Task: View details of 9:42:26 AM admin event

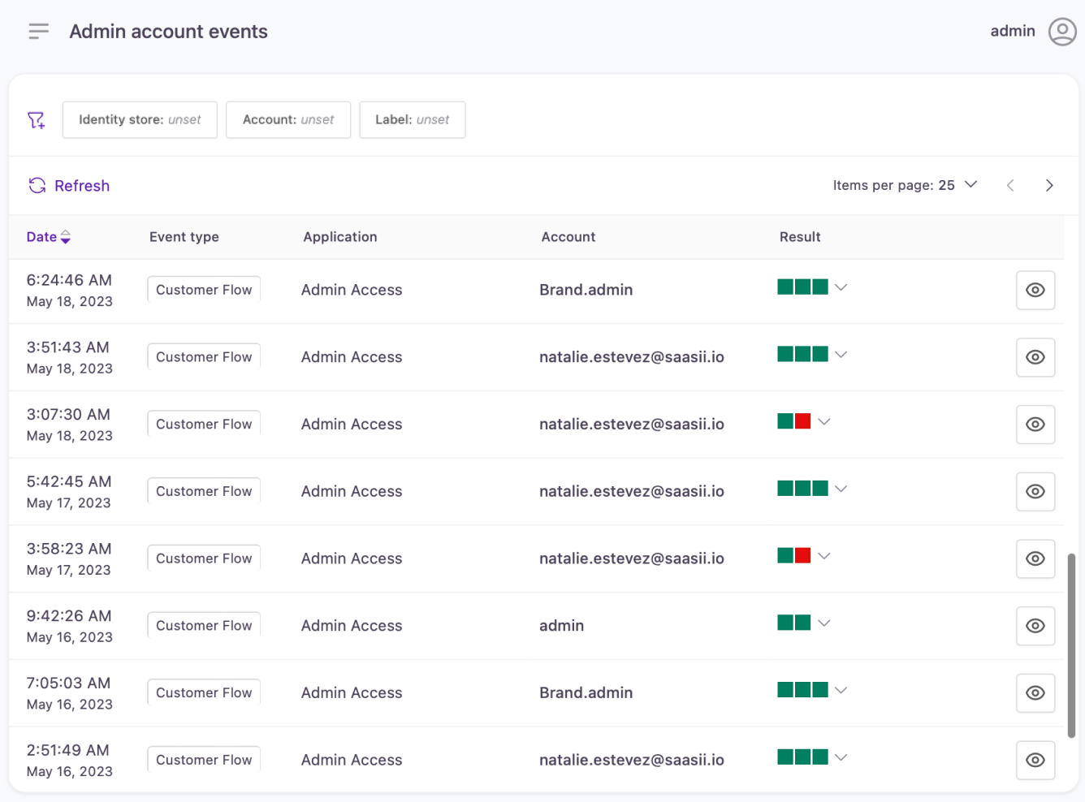Action: (1035, 626)
